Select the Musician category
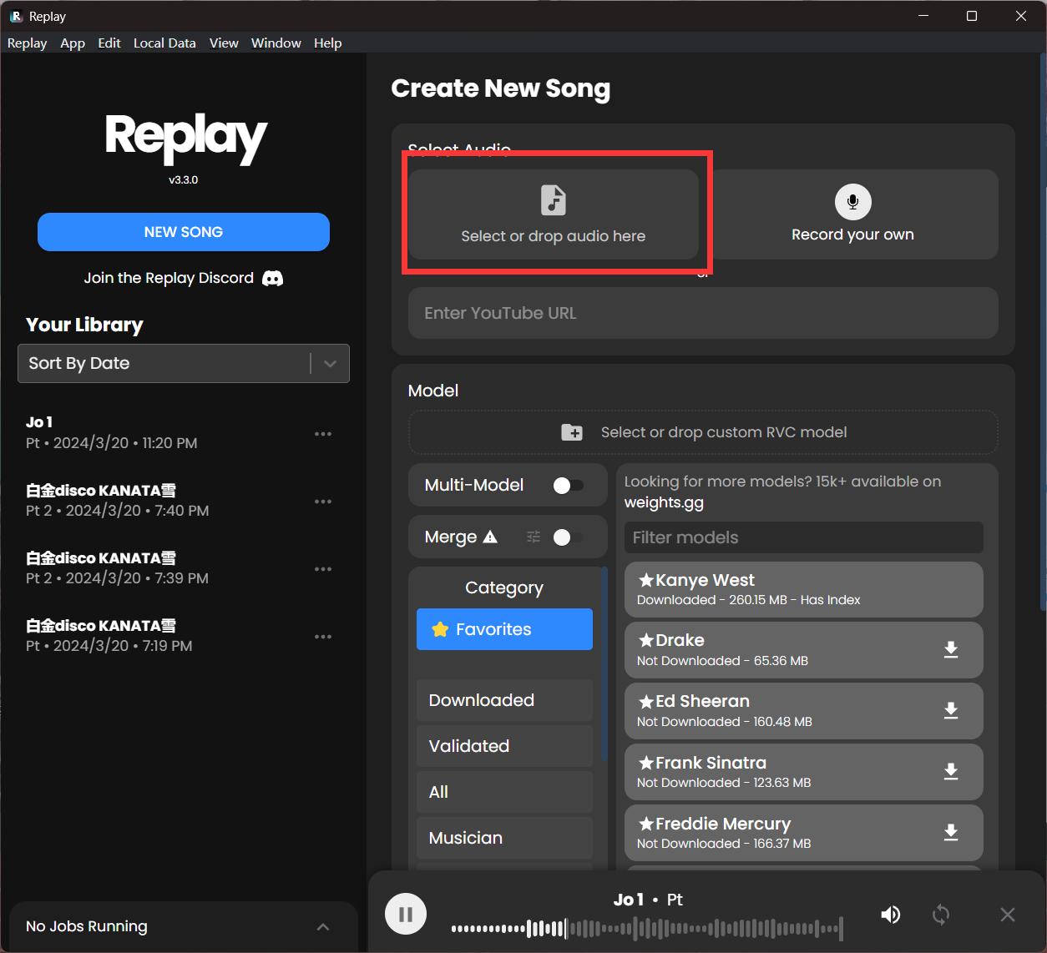Viewport: 1047px width, 953px height. click(504, 838)
